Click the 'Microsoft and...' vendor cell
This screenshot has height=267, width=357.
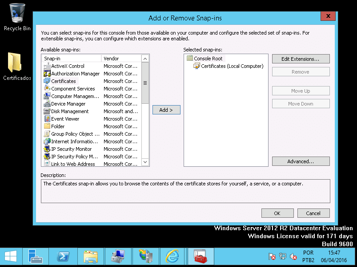[120, 111]
